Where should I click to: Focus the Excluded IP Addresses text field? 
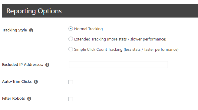(x=118, y=64)
